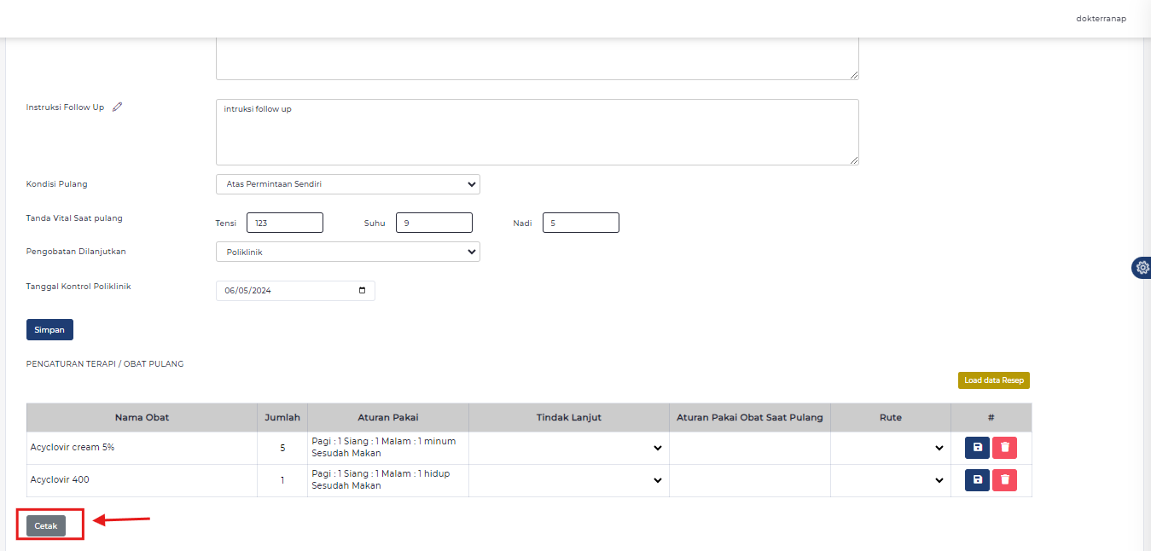Click inside the Instruksi Follow Up text area
This screenshot has width=1151, height=551.
[536, 131]
